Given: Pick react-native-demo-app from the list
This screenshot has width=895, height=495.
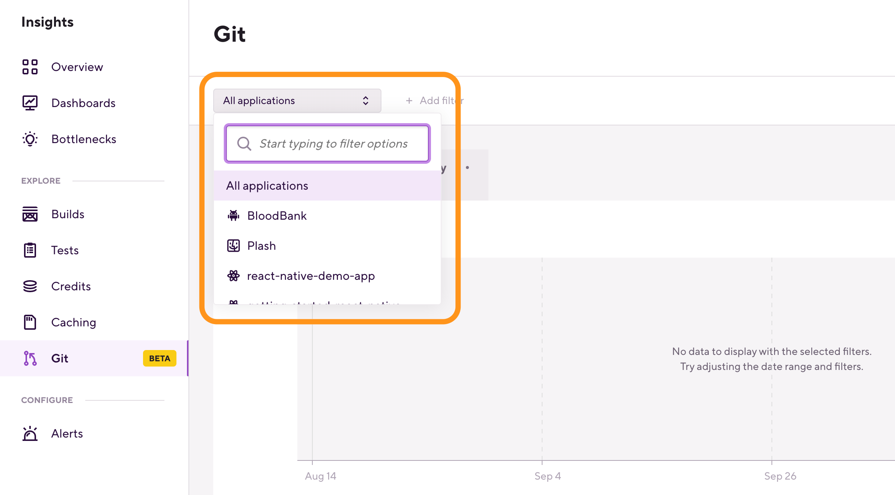Looking at the screenshot, I should [311, 276].
